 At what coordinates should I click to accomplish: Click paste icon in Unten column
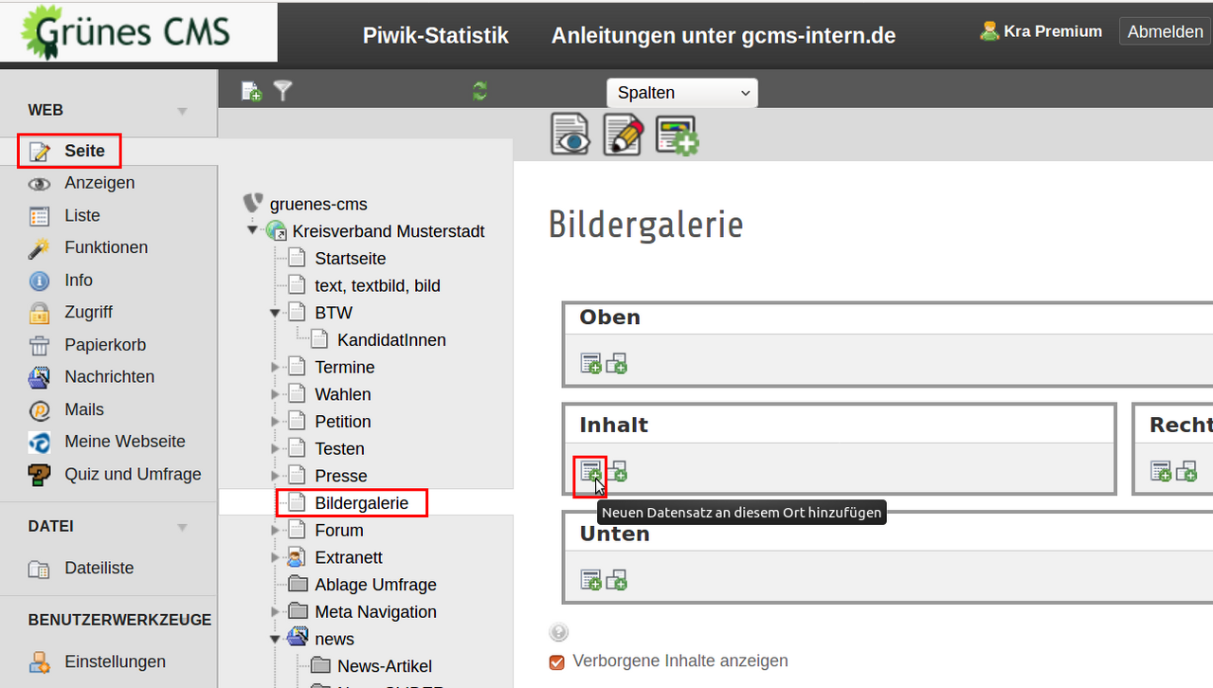pyautogui.click(x=617, y=580)
